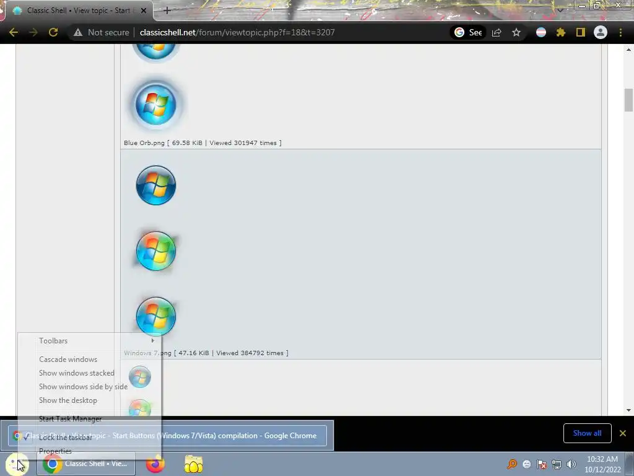The image size is (634, 476).
Task: Click the page scrollbar up arrow
Action: [x=628, y=50]
